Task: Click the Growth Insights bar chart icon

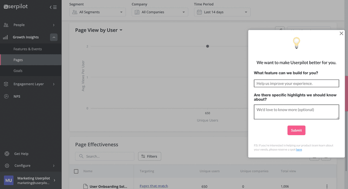Action: 5,37
